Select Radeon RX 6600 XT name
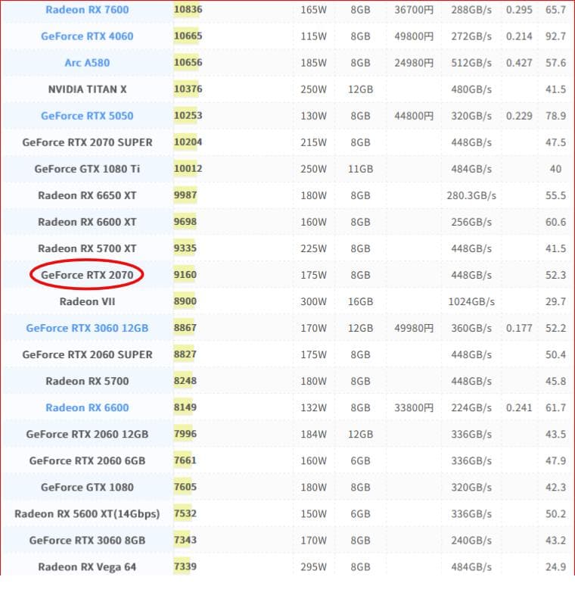Screen dimensions: 575x605 click(x=87, y=223)
